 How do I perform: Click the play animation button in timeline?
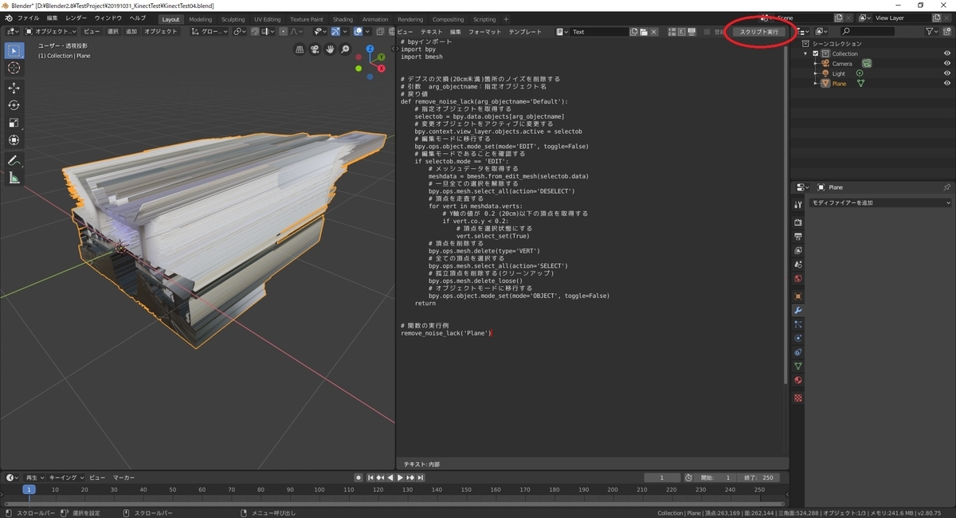click(401, 477)
